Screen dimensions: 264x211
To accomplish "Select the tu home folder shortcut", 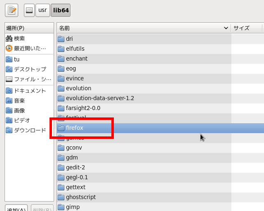I will click(16, 59).
